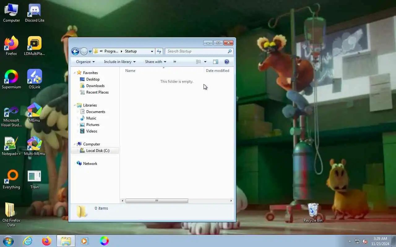The height and width of the screenshot is (247, 396).
Task: Open the Videos library
Action: pos(92,131)
